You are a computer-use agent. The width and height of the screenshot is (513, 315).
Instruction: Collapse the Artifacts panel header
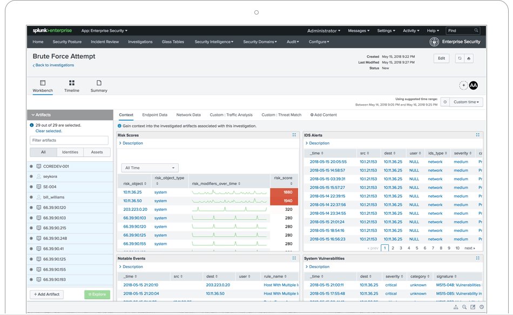pos(70,115)
